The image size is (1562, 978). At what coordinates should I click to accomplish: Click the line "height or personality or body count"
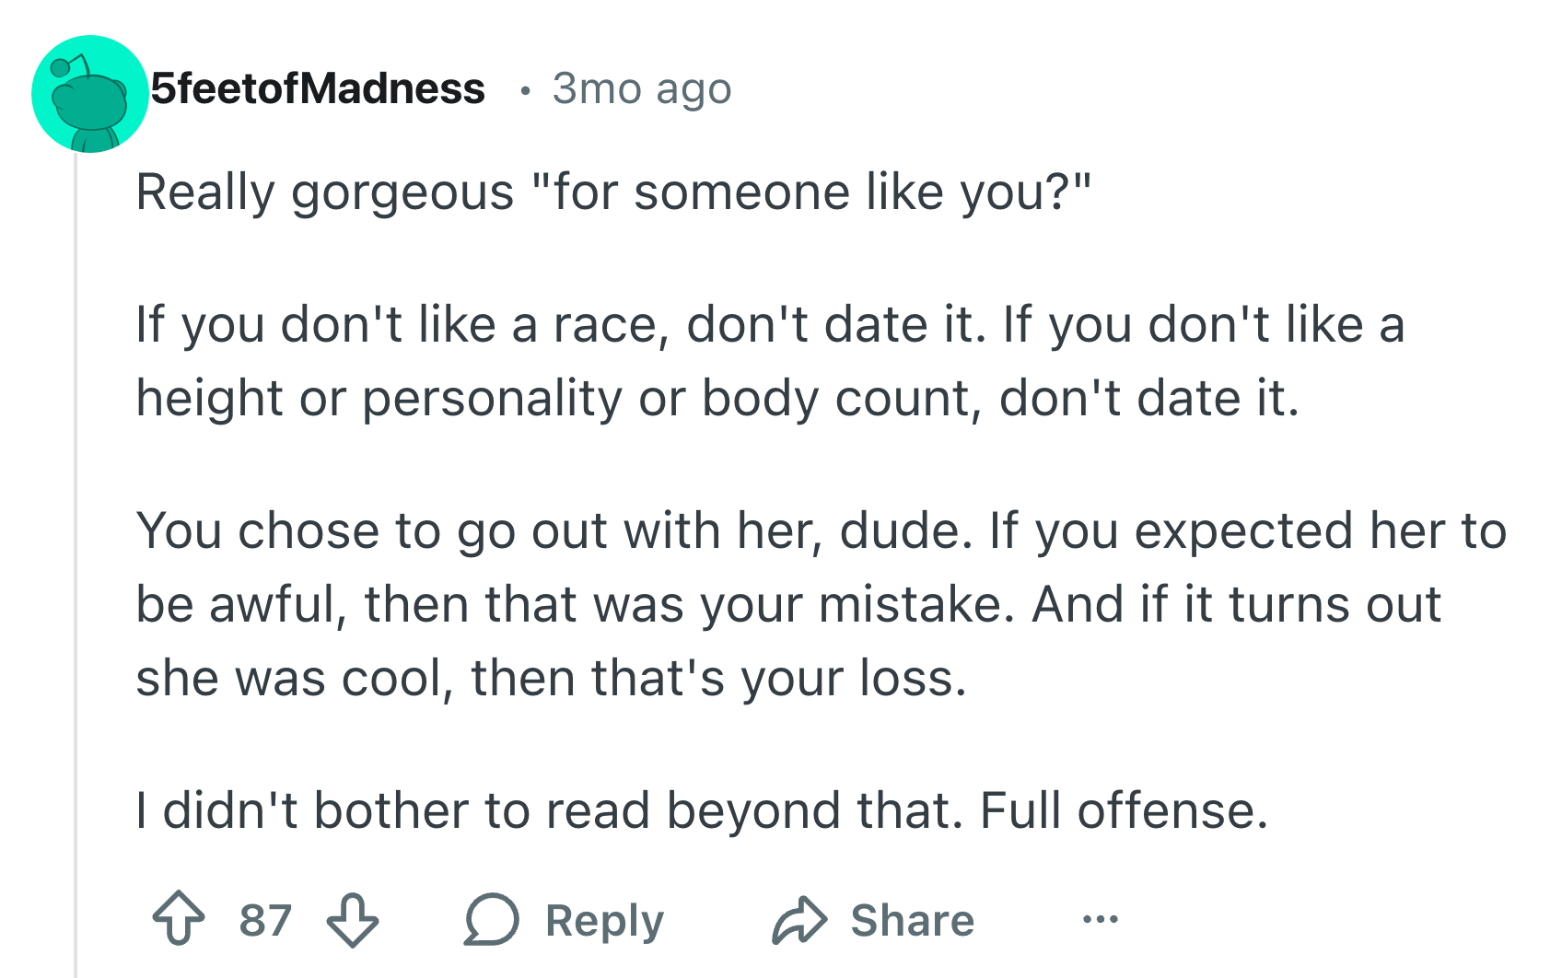pos(717,399)
